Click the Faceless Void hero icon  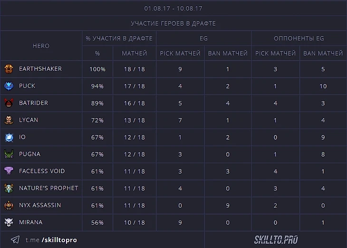pos(9,171)
